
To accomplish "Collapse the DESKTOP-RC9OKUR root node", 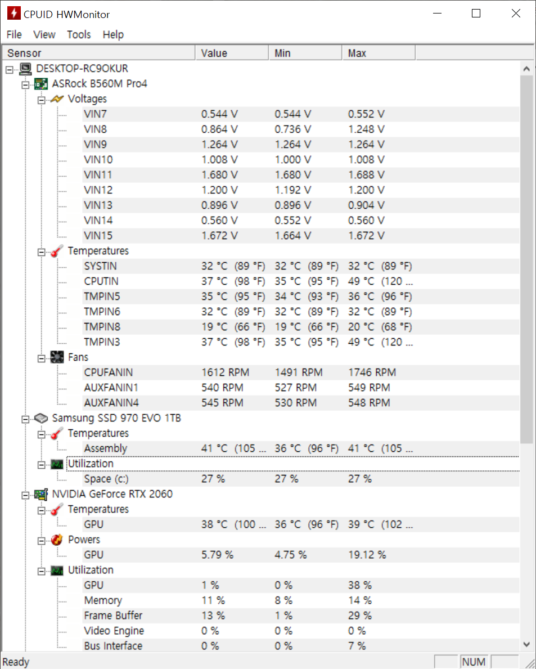I will point(10,69).
